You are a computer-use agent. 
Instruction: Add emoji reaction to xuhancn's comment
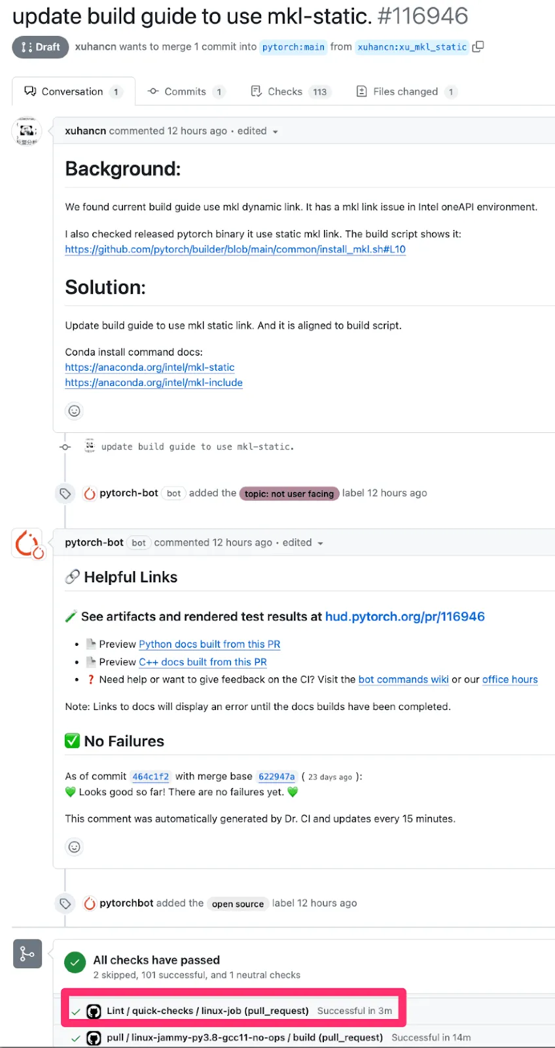click(x=75, y=411)
